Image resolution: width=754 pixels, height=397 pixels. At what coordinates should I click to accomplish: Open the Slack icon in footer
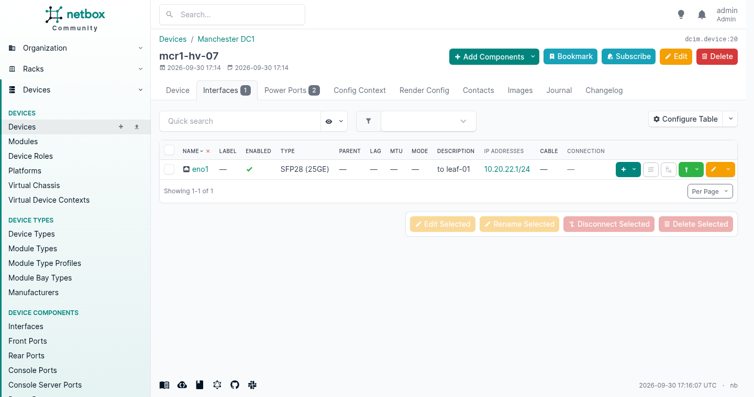(252, 385)
